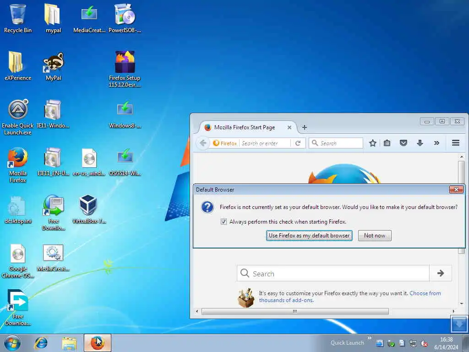The image size is (469, 352).
Task: Show bookmarks list icon in the Firefox toolbar
Action: 387,143
